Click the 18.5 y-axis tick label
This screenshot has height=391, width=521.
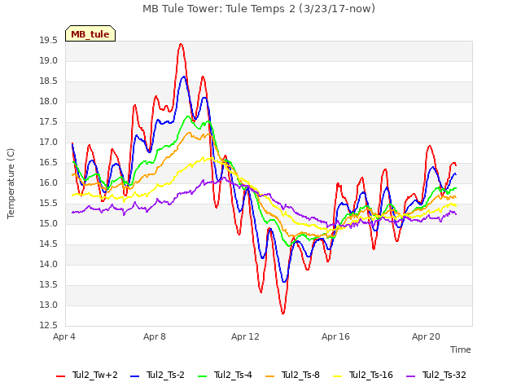[49, 81]
